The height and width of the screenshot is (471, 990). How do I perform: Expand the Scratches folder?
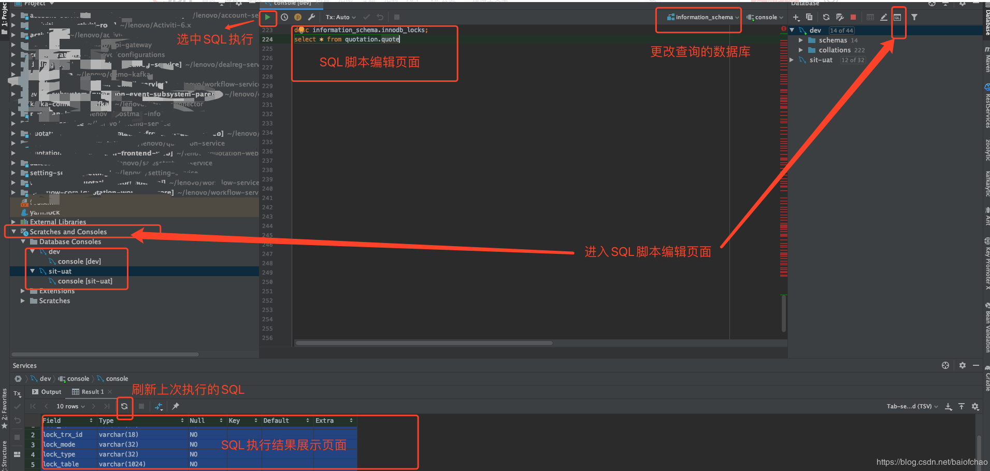tap(23, 301)
